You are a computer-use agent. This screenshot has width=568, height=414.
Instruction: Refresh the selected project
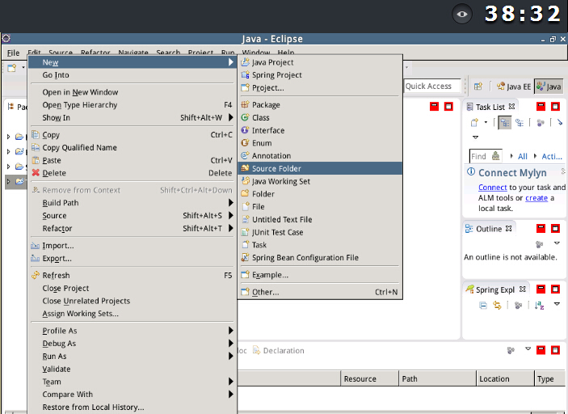click(133, 275)
